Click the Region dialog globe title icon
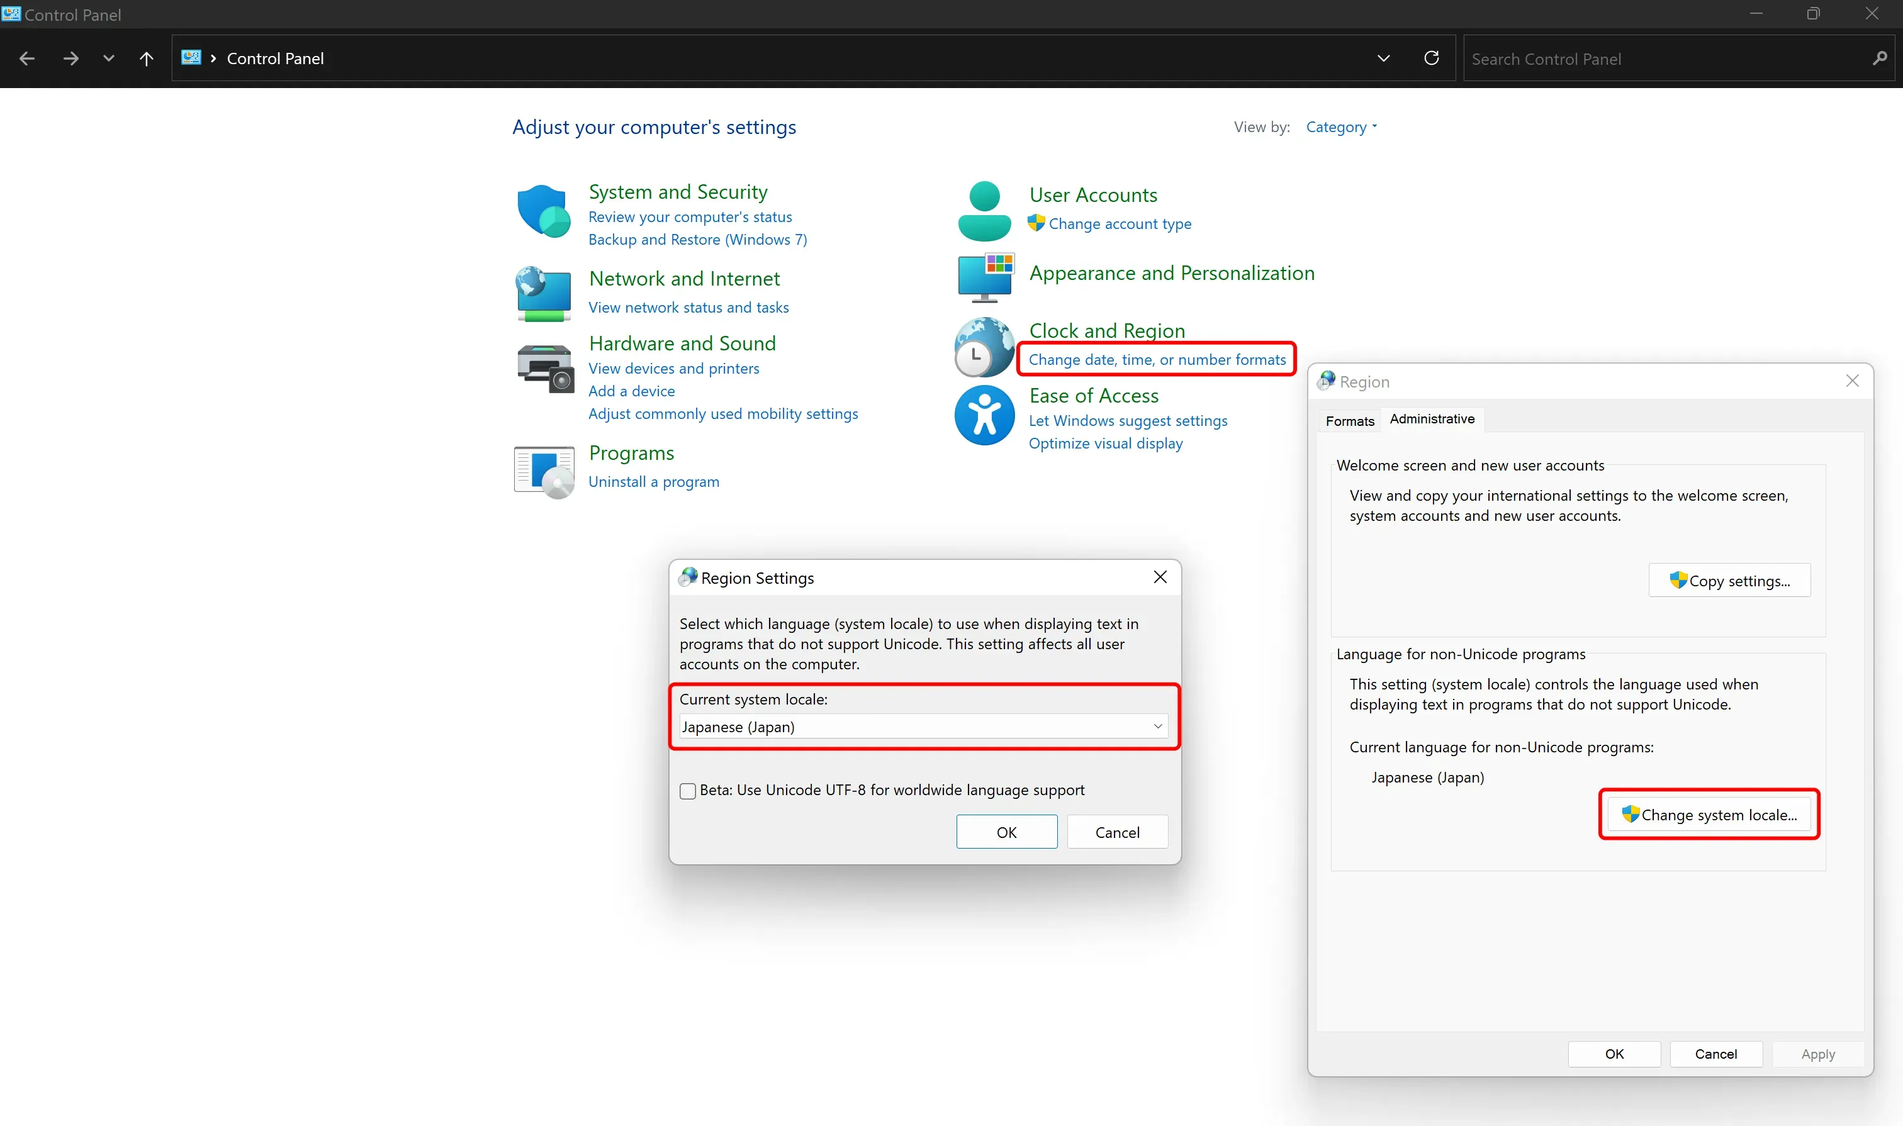 tap(1325, 381)
